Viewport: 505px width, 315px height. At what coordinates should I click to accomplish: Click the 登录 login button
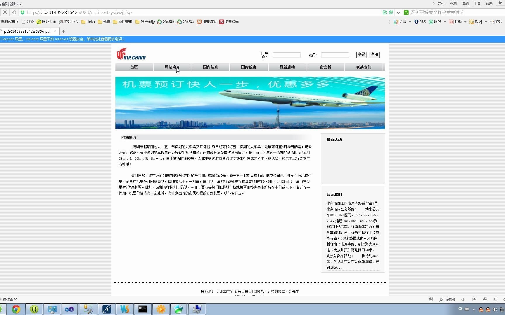tap(361, 55)
